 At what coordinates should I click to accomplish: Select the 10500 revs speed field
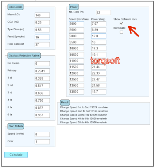point(76,55)
